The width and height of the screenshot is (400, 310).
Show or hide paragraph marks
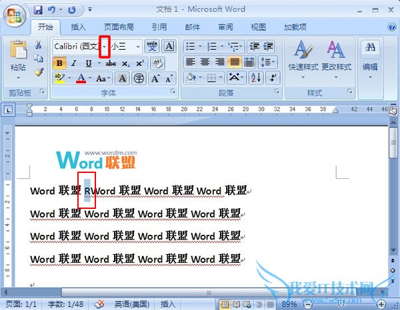click(x=273, y=78)
